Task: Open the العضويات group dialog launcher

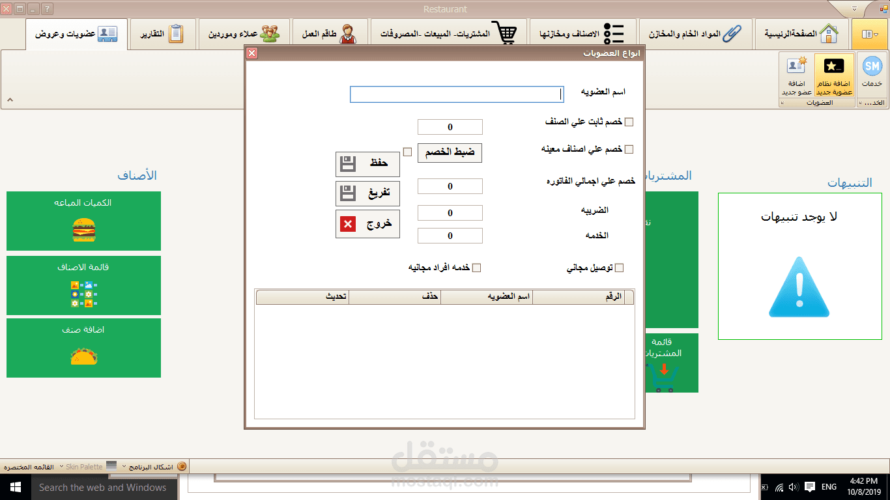Action: (x=783, y=104)
